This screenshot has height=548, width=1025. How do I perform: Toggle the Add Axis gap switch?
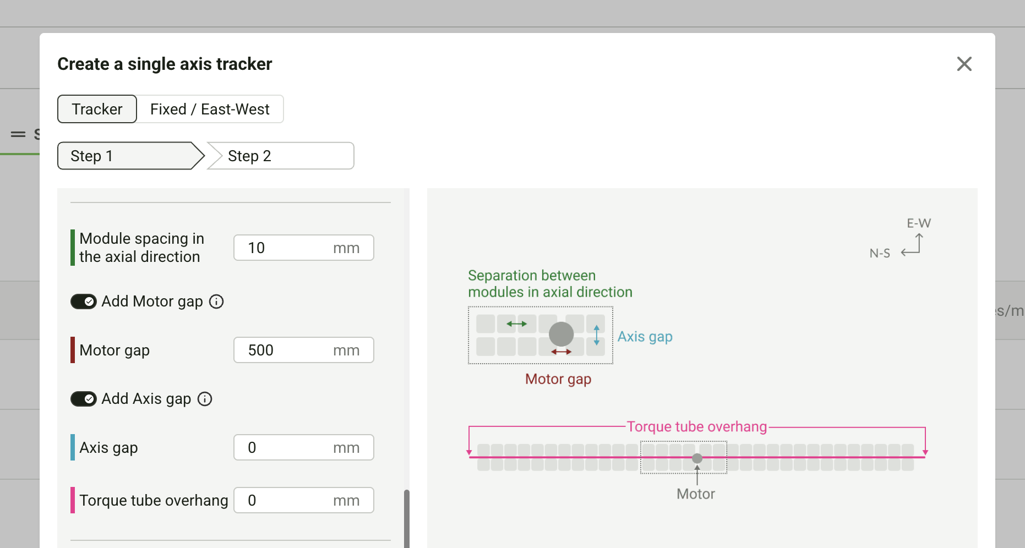84,399
